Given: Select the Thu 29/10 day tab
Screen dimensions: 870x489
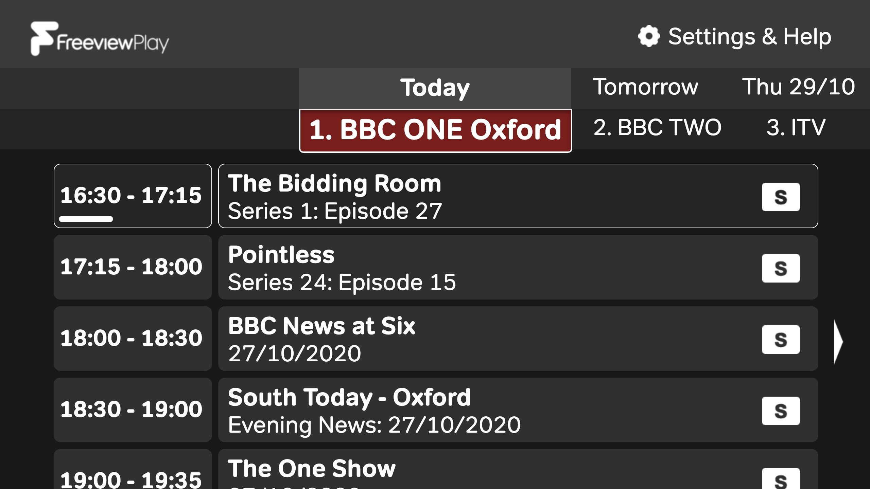Looking at the screenshot, I should 798,87.
